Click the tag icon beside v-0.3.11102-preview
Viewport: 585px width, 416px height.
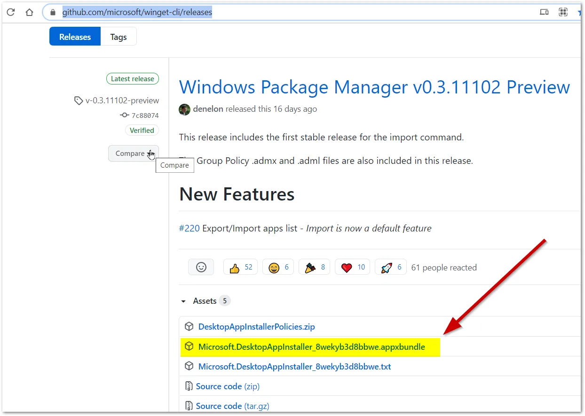coord(79,100)
